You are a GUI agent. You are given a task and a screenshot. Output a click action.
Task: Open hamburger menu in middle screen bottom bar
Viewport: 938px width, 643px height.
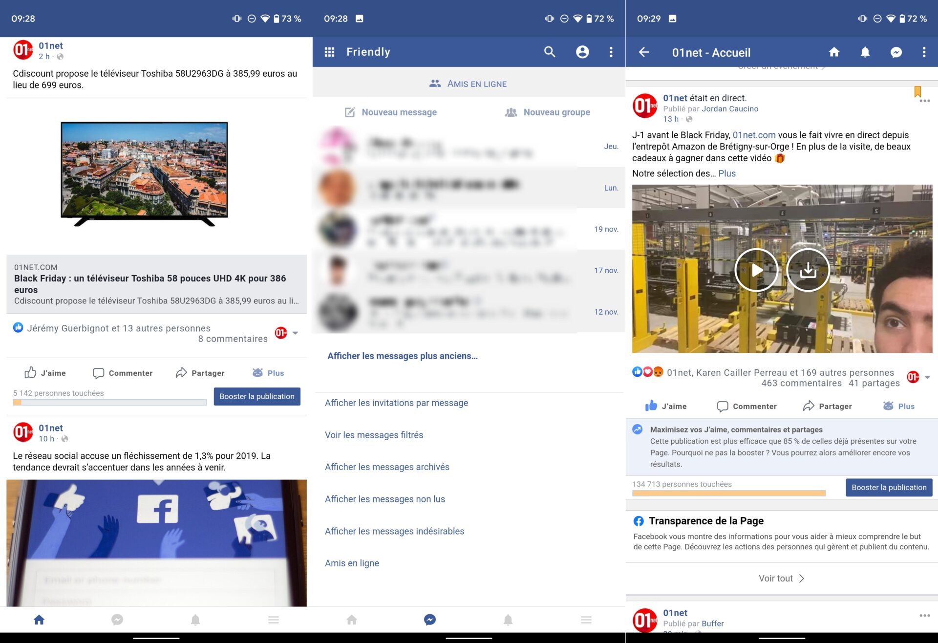click(586, 620)
